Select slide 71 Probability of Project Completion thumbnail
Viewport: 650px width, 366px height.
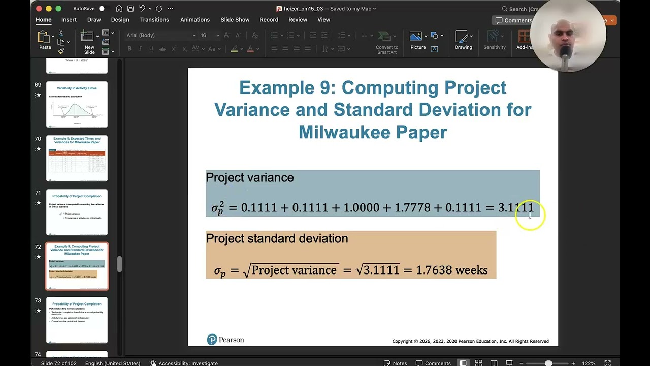coord(77,212)
